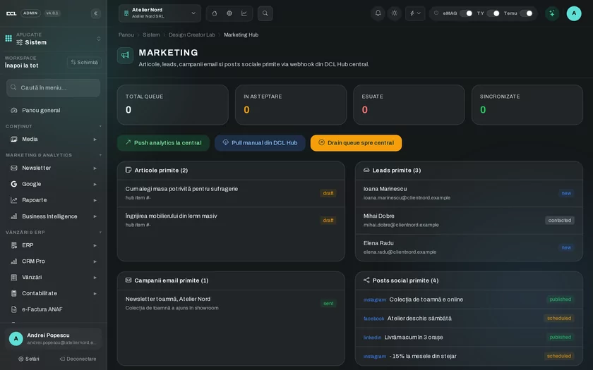593x370 pixels.
Task: Click the Media image icon in sidebar
Action: pyautogui.click(x=14, y=140)
